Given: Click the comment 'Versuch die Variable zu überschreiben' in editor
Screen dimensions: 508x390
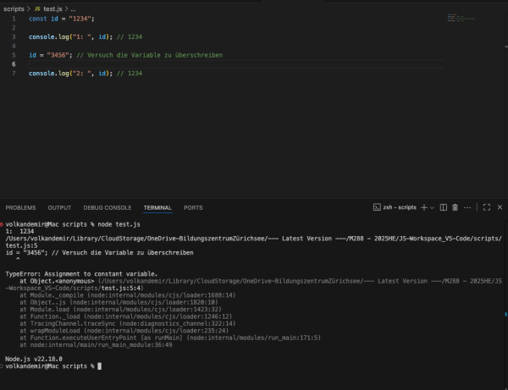Looking at the screenshot, I should point(149,55).
